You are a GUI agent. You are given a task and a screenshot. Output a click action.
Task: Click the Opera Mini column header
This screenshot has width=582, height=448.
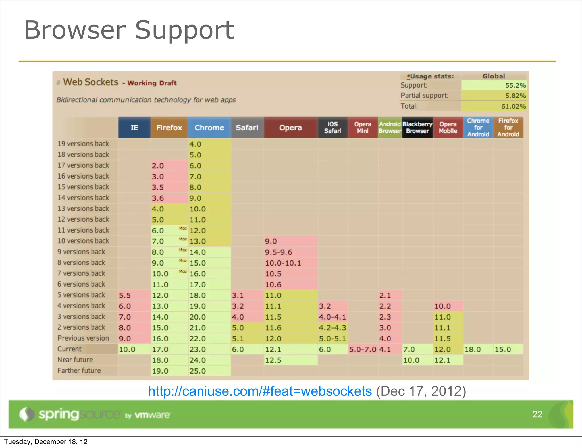(363, 128)
